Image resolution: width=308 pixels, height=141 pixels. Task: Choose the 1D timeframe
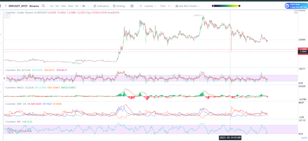tap(84, 6)
